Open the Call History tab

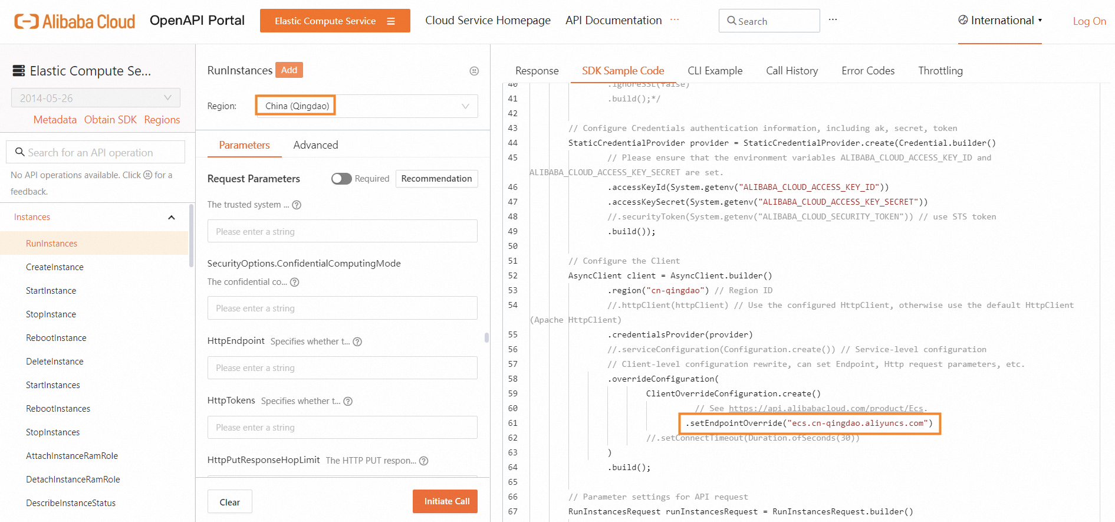[x=792, y=71]
